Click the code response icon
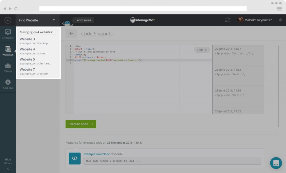Screen dimensions: 286x173 [x=75, y=158]
